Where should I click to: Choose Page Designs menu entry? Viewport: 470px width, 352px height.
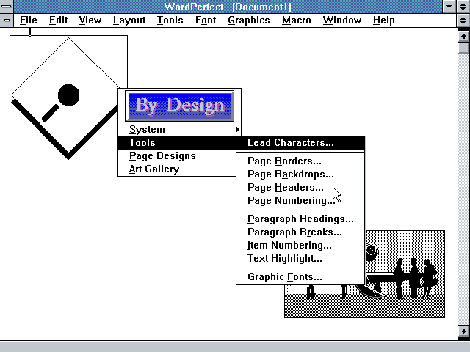coord(178,155)
